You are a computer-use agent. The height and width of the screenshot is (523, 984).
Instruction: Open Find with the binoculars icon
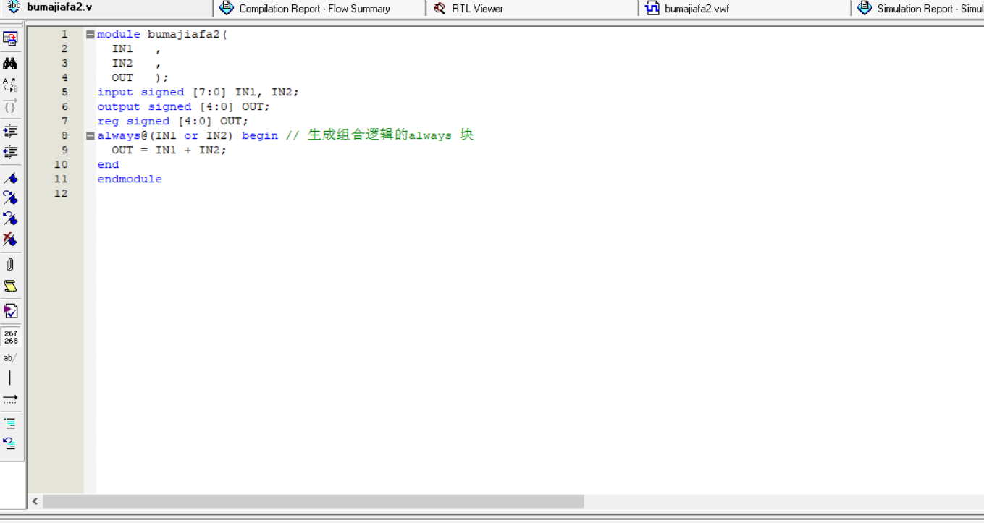tap(10, 63)
